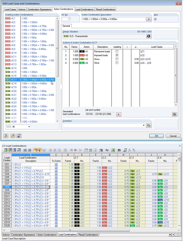
Task: Select action combination AC14
Action: tap(30, 68)
